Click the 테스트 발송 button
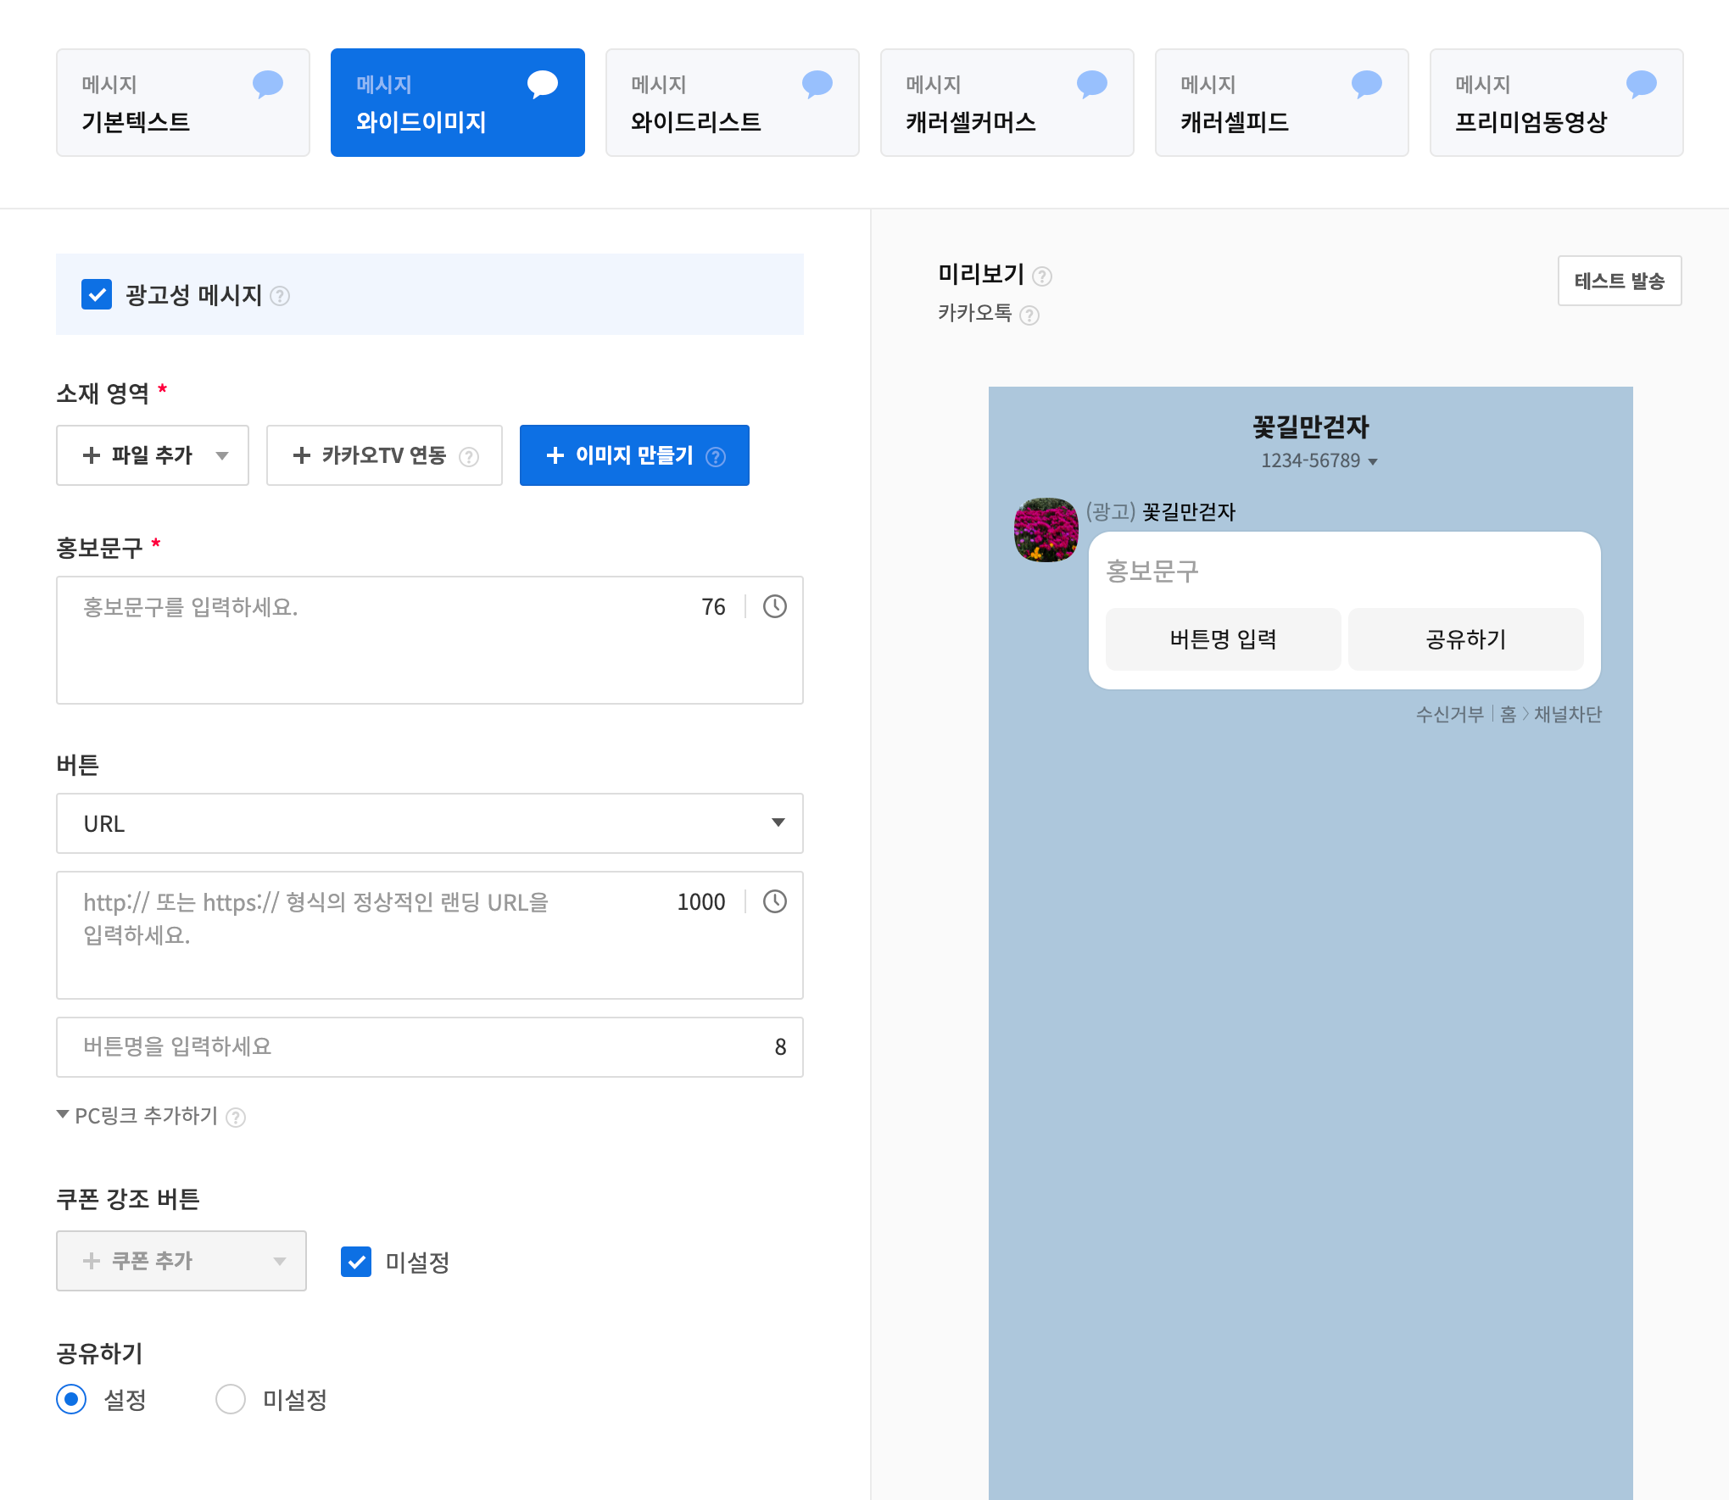This screenshot has width=1729, height=1500. click(x=1619, y=281)
